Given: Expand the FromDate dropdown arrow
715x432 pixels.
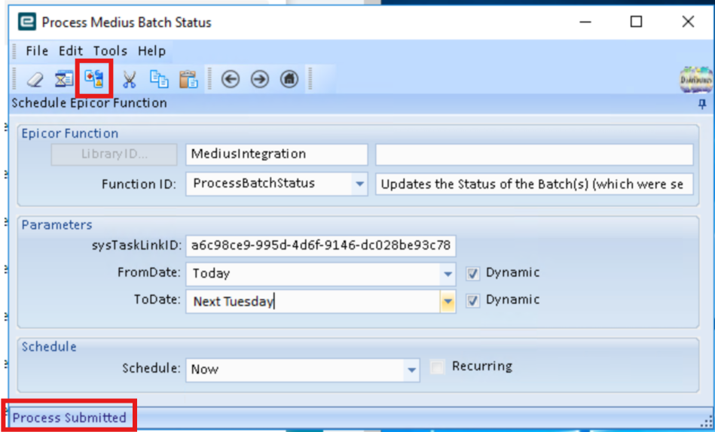Looking at the screenshot, I should tap(448, 274).
